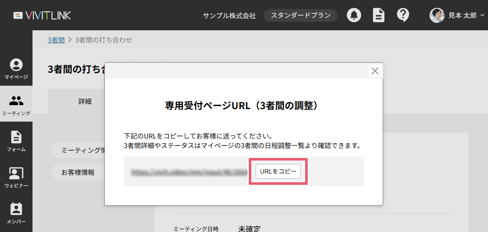This screenshot has height=232, width=488.
Task: Click the user profile avatar
Action: 437,15
